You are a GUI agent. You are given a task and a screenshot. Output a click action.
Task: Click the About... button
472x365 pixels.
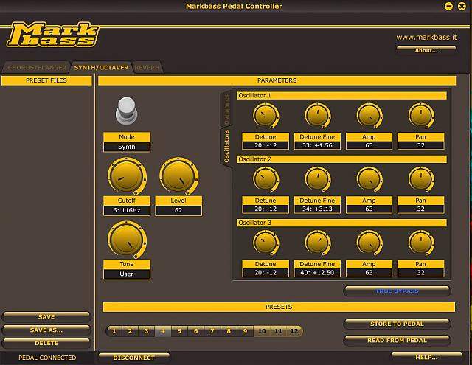426,50
